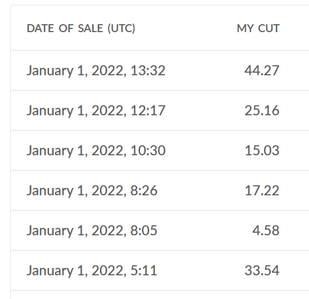
Task: Click the 25.16 cut value
Action: tap(262, 111)
